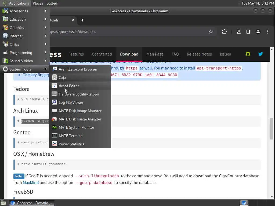Choose dconf Editor from System Tools
The width and height of the screenshot is (275, 206).
coord(80,86)
